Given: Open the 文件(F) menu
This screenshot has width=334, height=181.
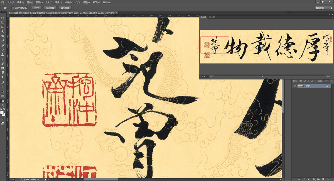Looking at the screenshot, I should pyautogui.click(x=11, y=2).
